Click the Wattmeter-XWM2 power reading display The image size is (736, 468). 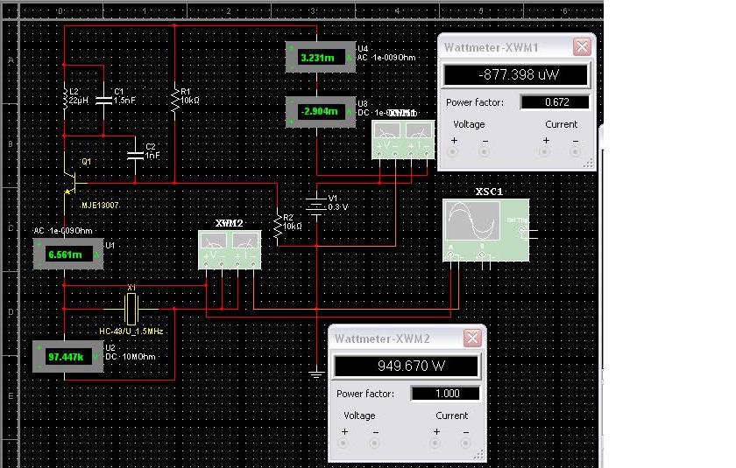(x=406, y=366)
